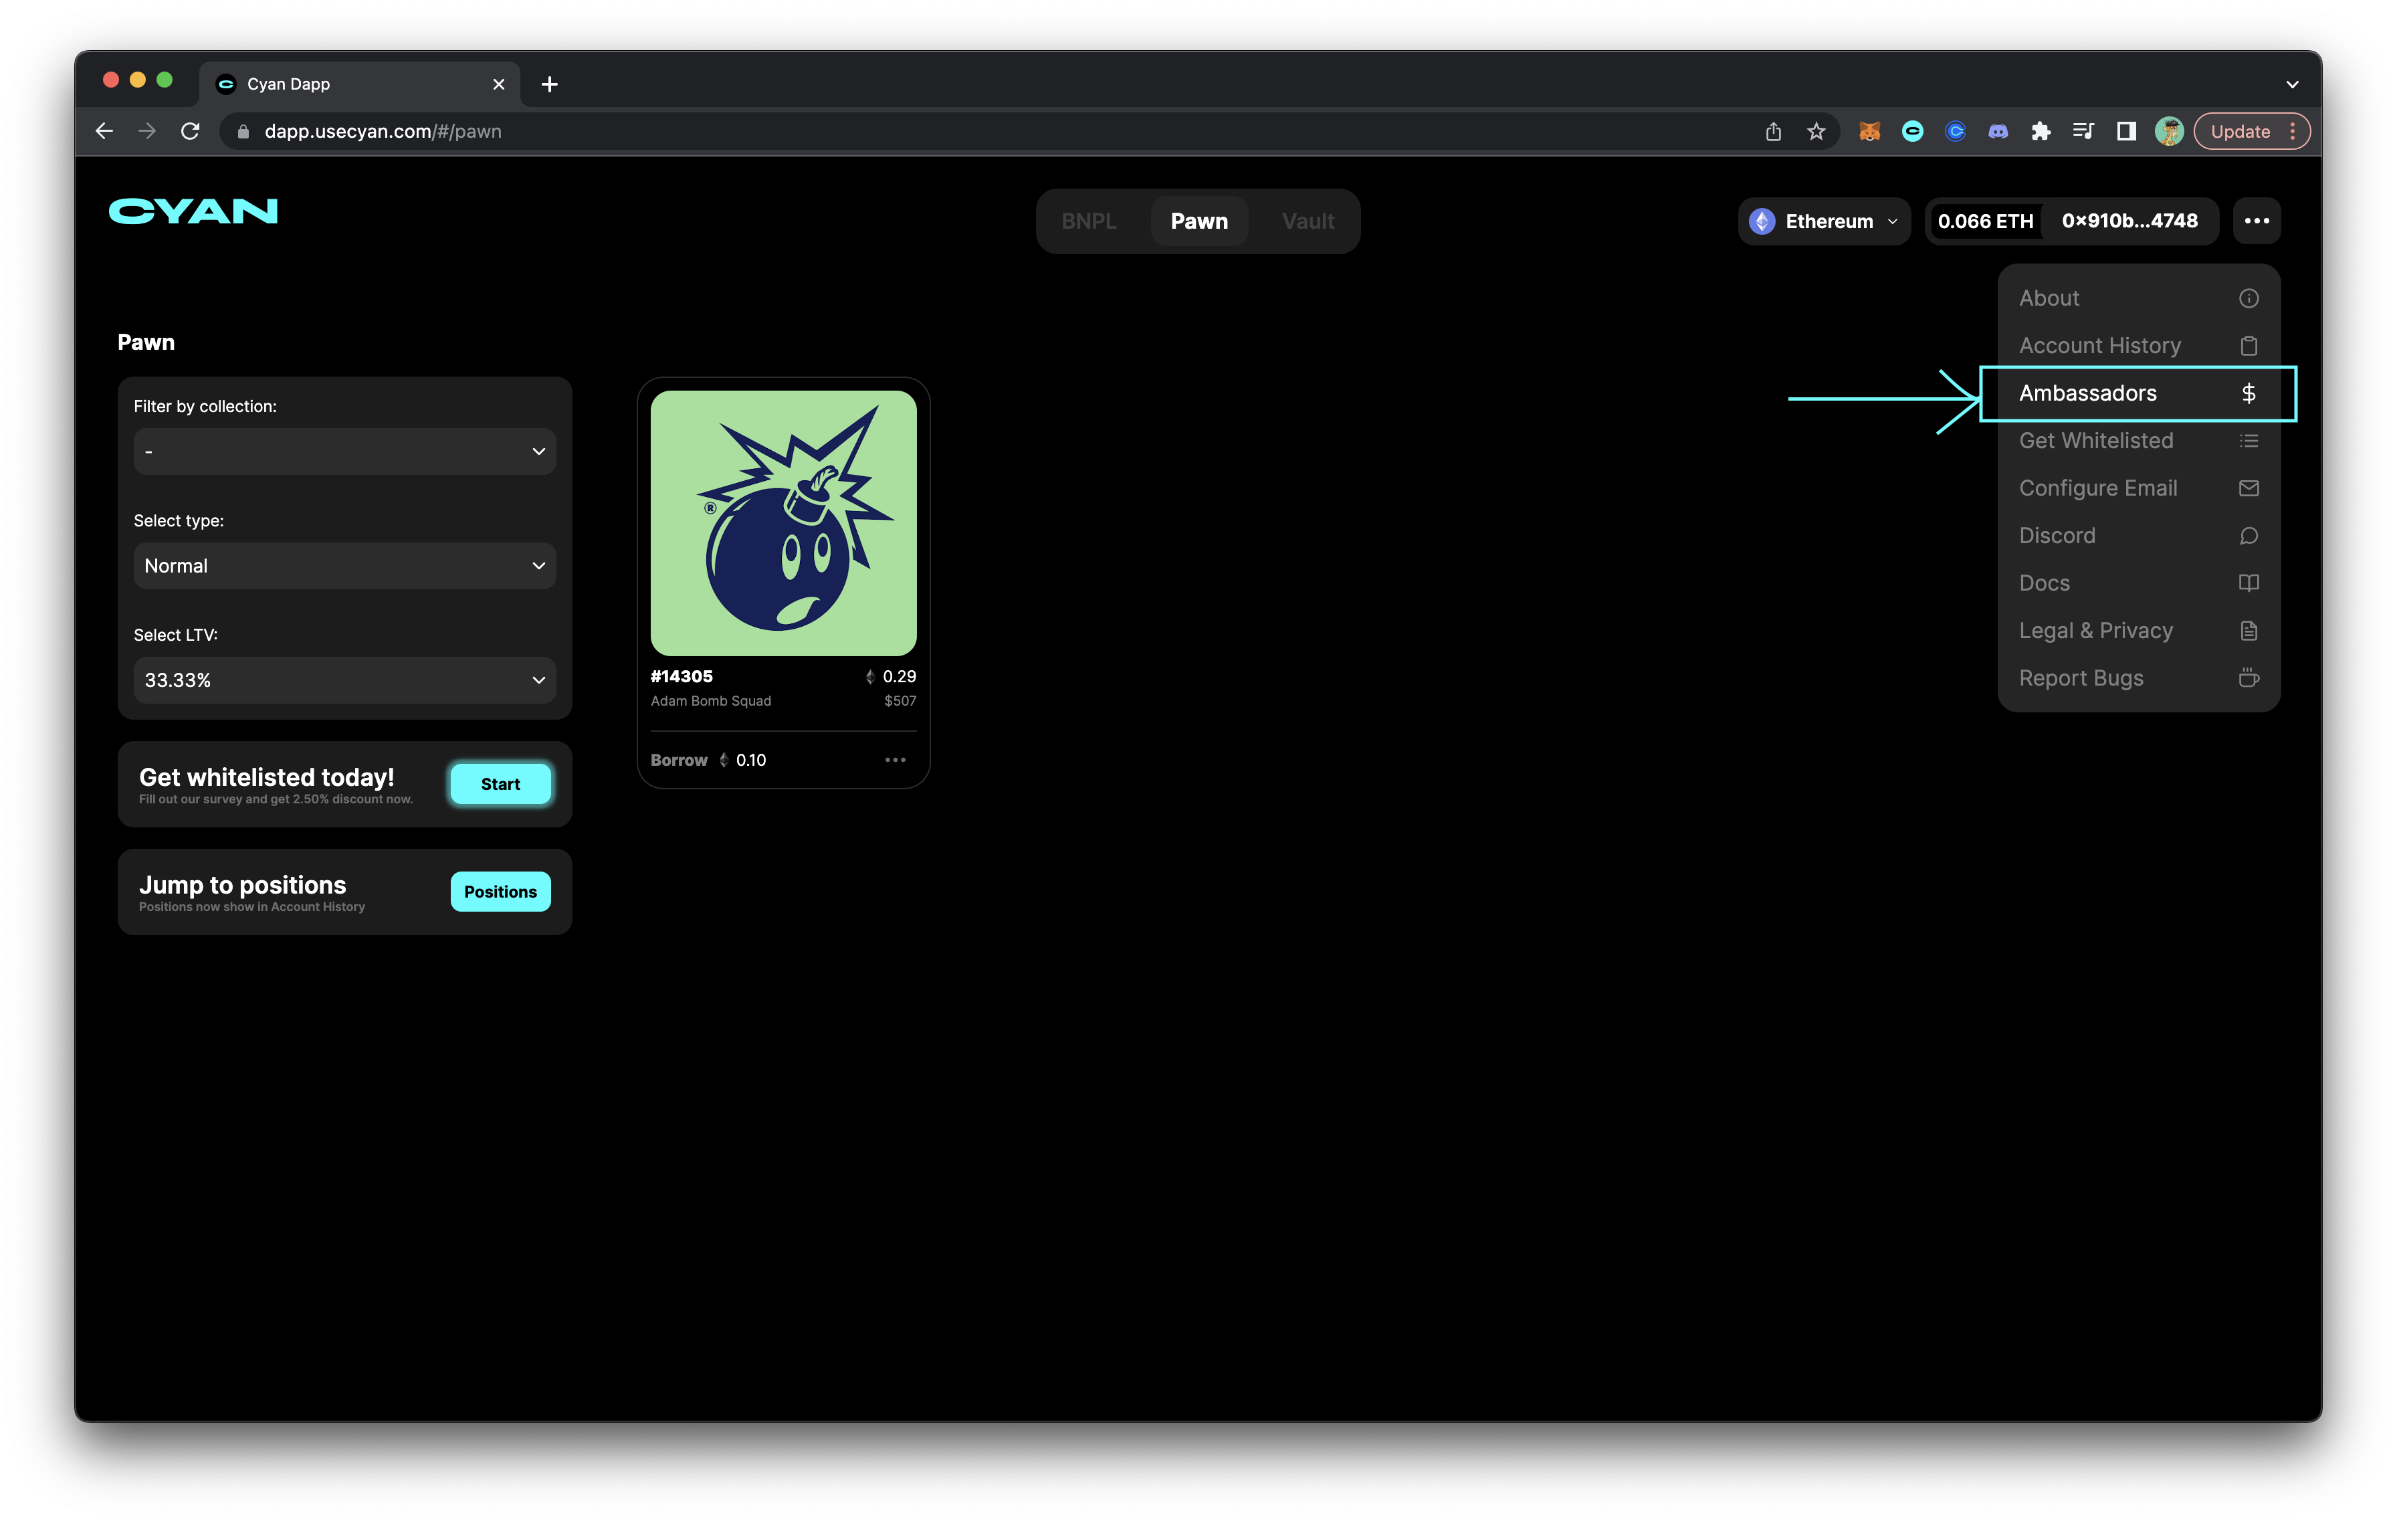Select the Pawn tab
Image resolution: width=2397 pixels, height=1521 pixels.
click(1199, 221)
